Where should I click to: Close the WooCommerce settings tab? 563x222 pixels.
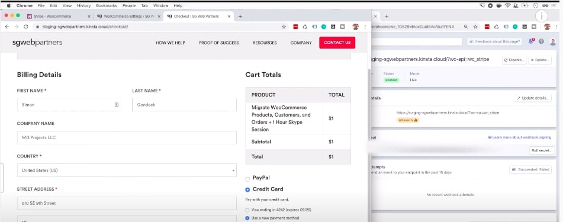pyautogui.click(x=159, y=17)
